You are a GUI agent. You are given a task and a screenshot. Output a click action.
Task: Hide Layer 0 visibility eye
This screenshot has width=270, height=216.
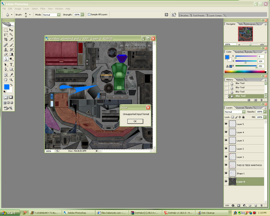226,181
